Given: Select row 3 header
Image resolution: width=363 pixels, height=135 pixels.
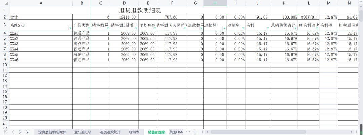Looking at the screenshot, I should click(5, 25).
